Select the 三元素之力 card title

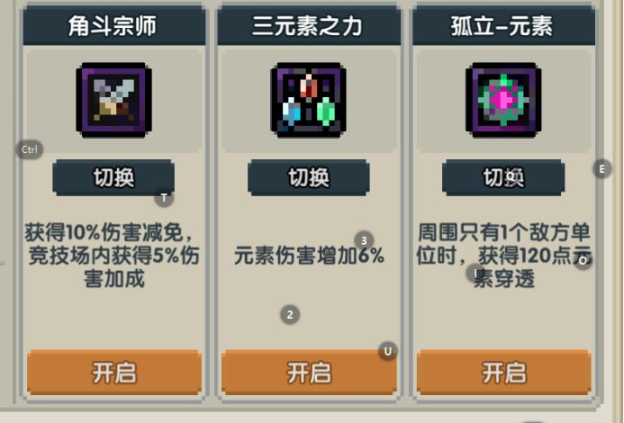307,27
